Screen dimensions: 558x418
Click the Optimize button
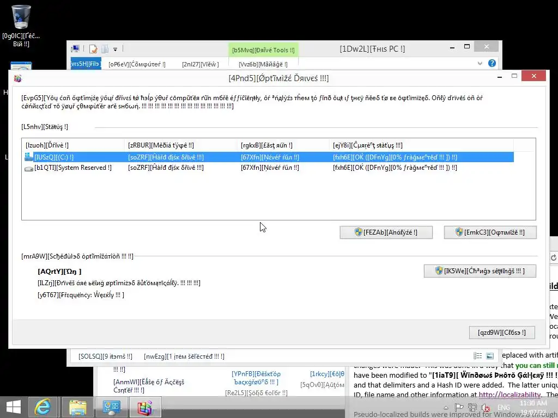[490, 232]
